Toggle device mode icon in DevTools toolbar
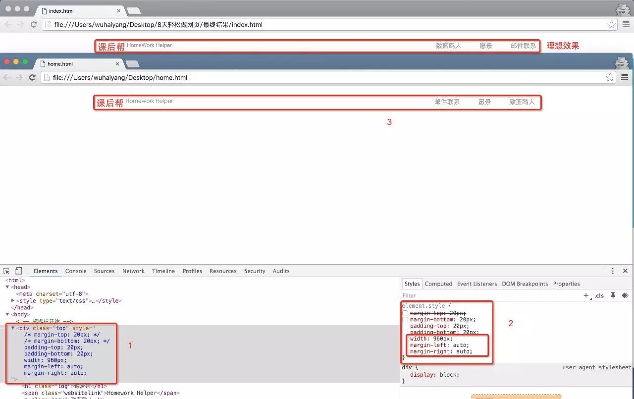Image resolution: width=634 pixels, height=399 pixels. (x=18, y=271)
